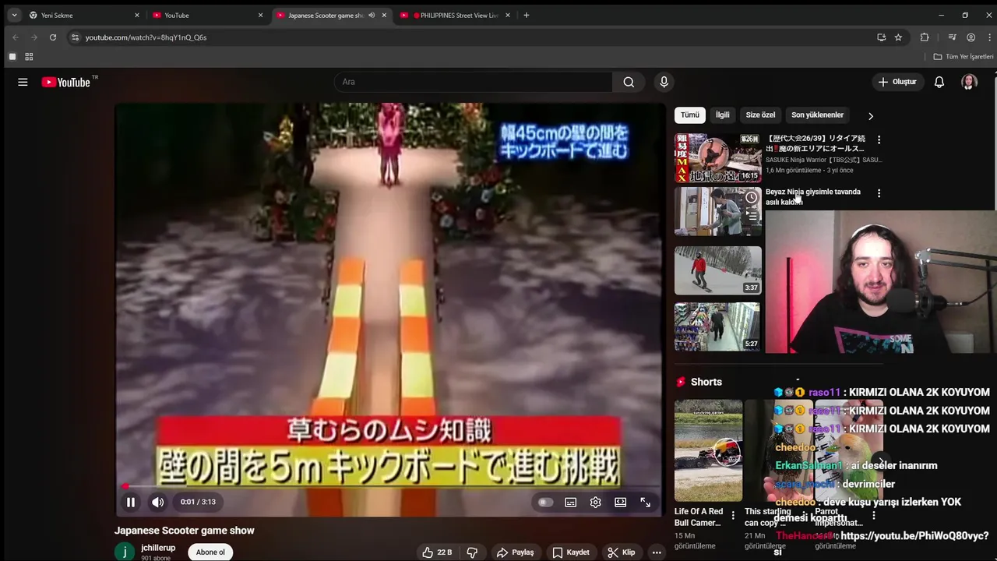Mute the Japanese Scooter tab audio icon
The height and width of the screenshot is (561, 997).
(372, 16)
